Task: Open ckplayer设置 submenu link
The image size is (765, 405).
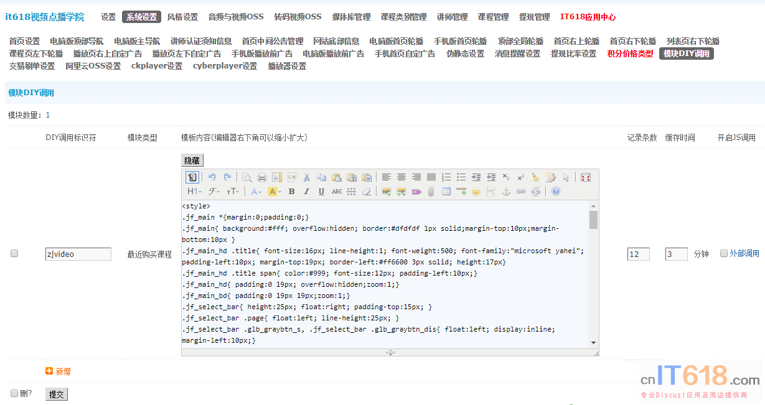Action: click(157, 66)
